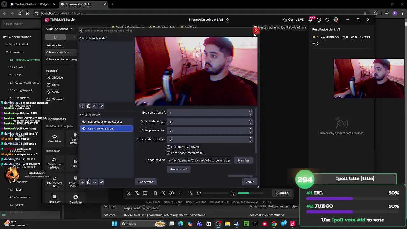Screen dimensions: 407x229
Task: Select User-defined shader filter row
Action: [x=106, y=128]
